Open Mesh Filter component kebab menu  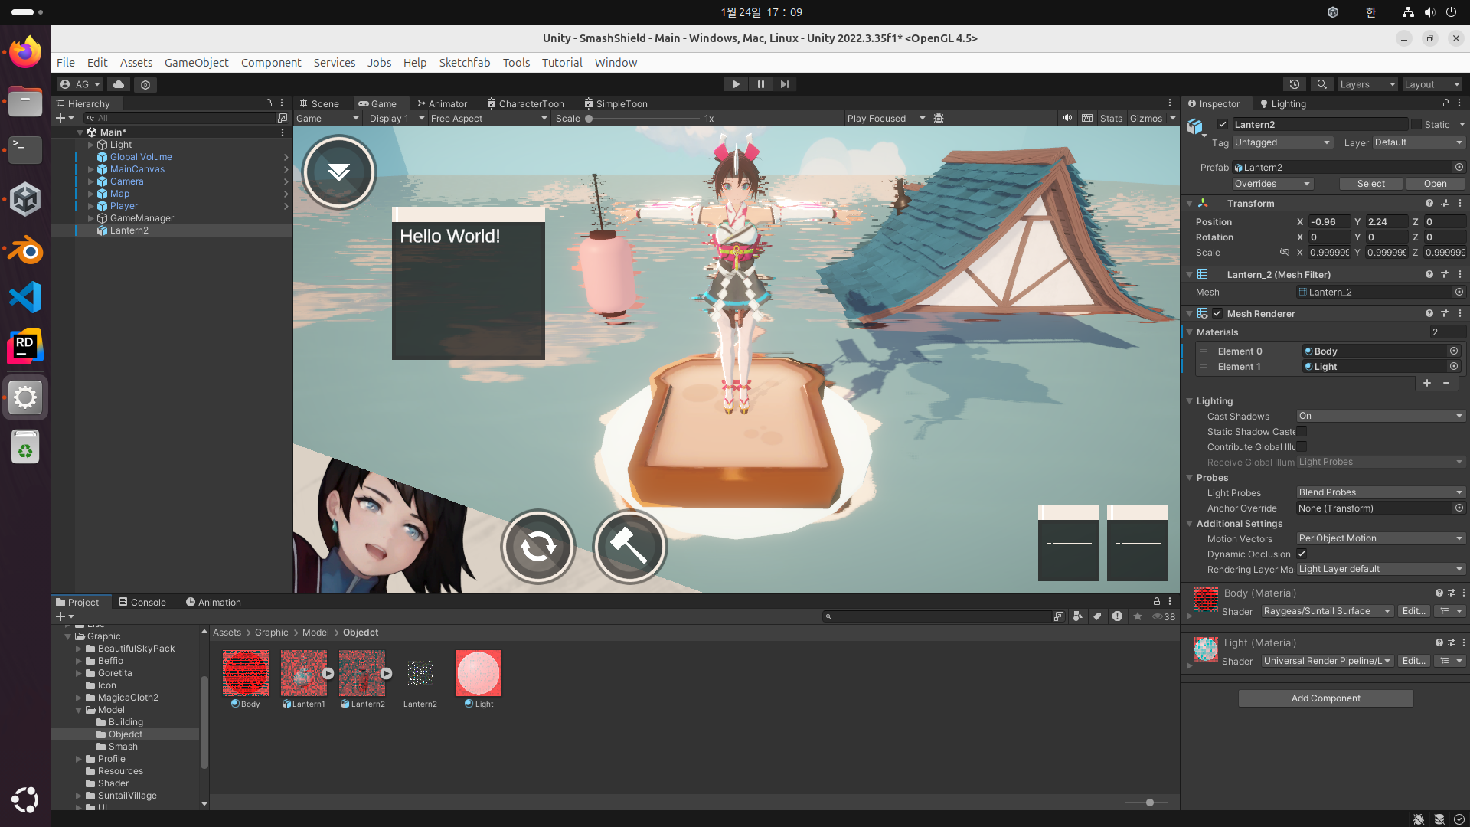(1460, 274)
